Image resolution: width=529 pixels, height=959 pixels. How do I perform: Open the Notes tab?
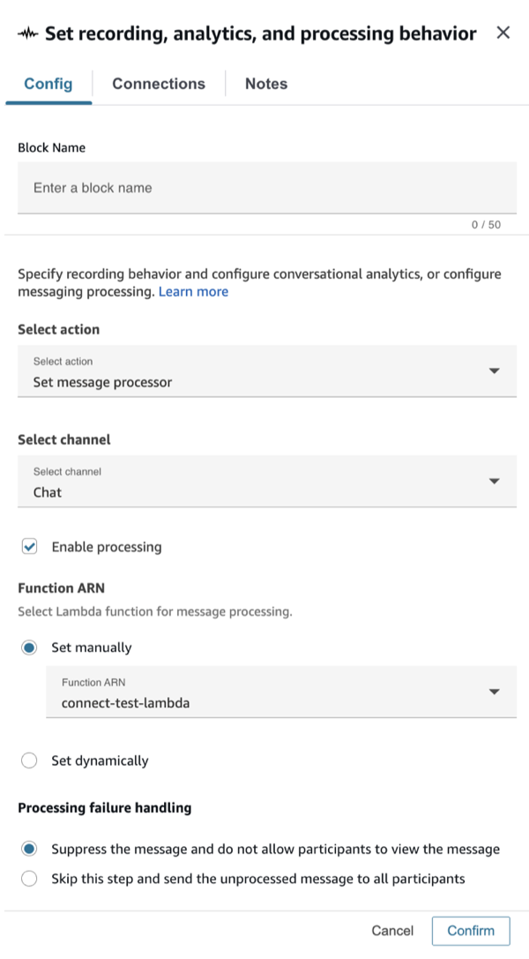(265, 83)
